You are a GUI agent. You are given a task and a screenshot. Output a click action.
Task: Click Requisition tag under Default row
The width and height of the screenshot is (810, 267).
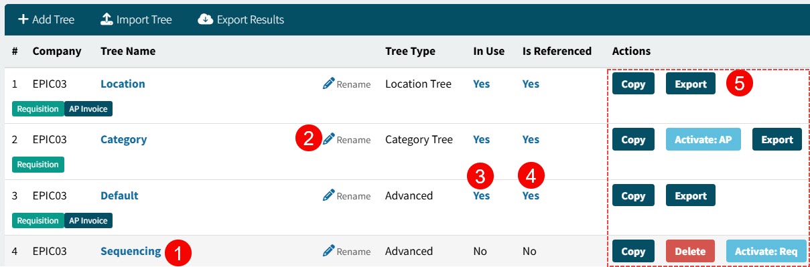click(x=38, y=220)
